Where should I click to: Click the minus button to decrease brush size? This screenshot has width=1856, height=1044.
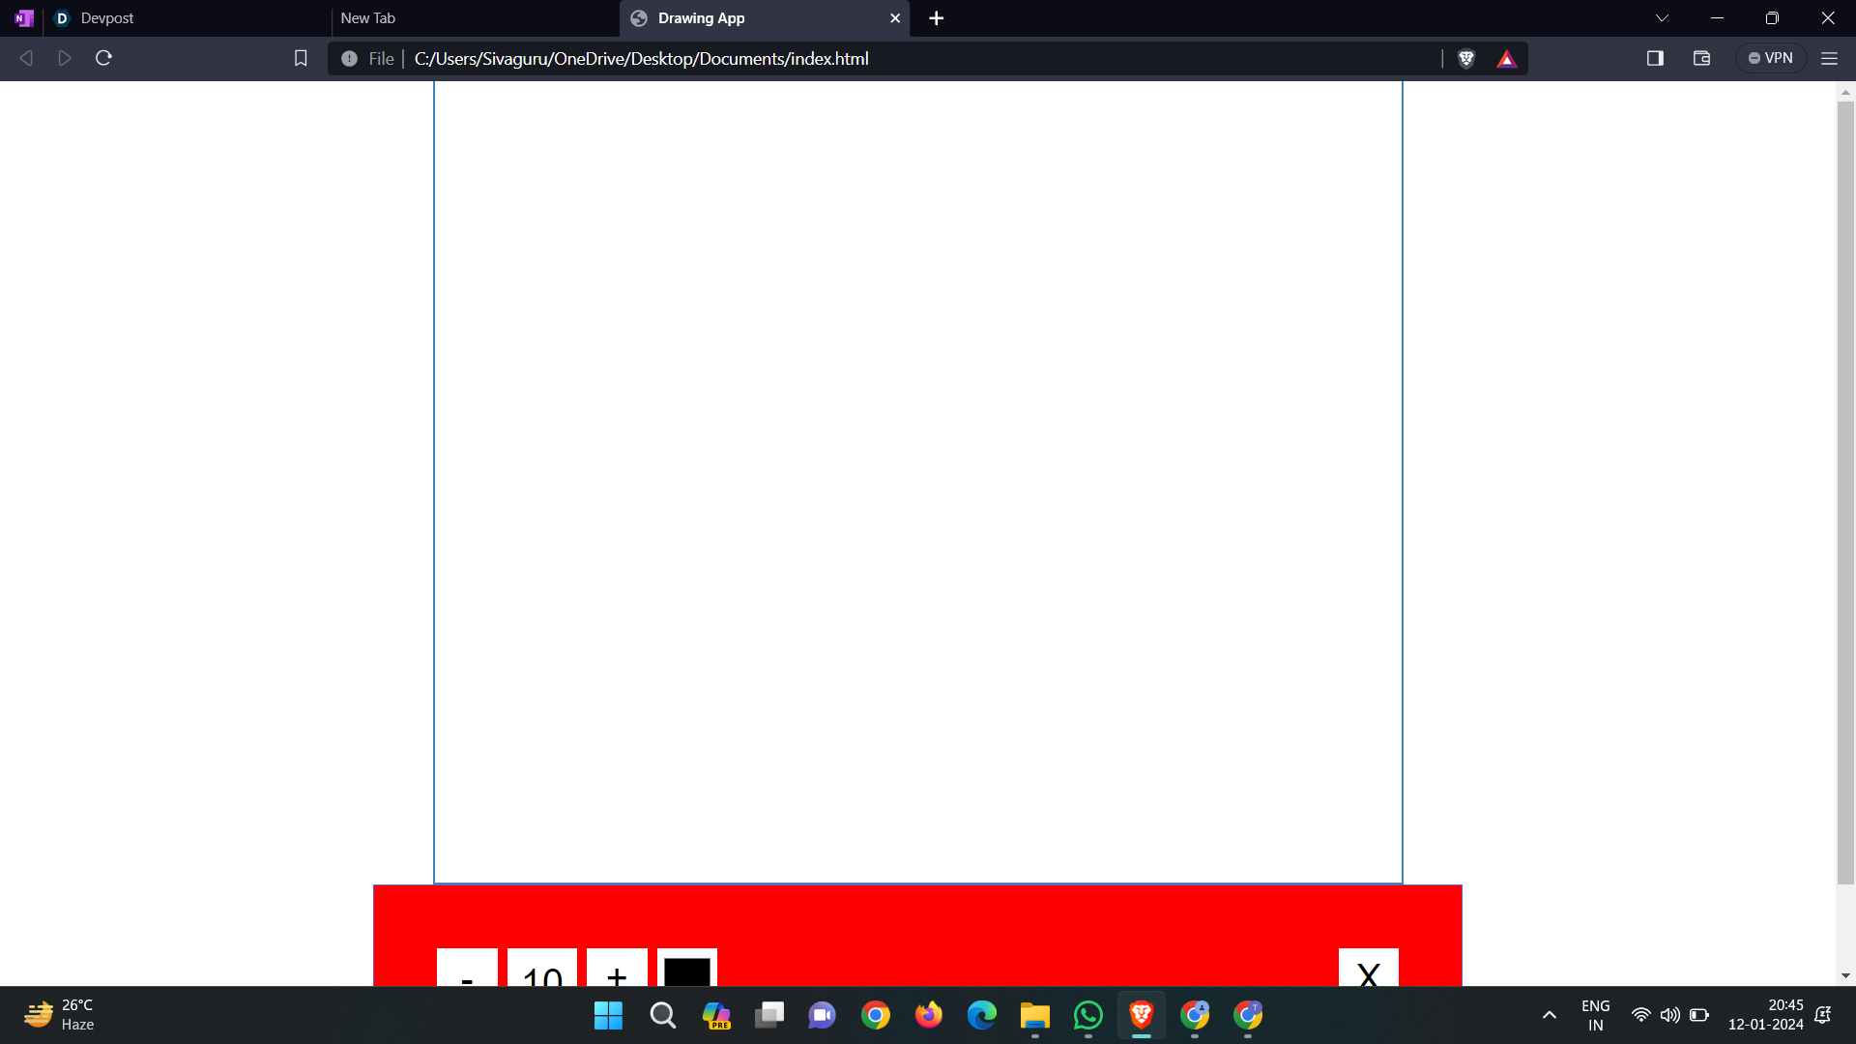(467, 968)
